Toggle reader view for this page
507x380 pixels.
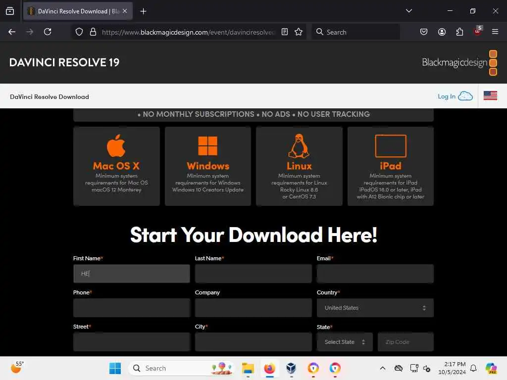pyautogui.click(x=285, y=32)
